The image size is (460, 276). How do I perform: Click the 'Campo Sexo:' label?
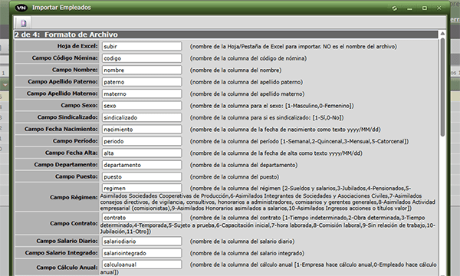(x=79, y=105)
